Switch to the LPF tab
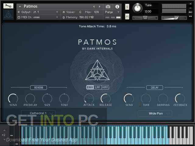The width and height of the screenshot is (195, 146). coord(97,87)
